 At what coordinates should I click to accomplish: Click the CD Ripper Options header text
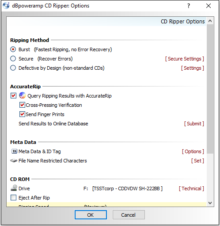click(182, 22)
